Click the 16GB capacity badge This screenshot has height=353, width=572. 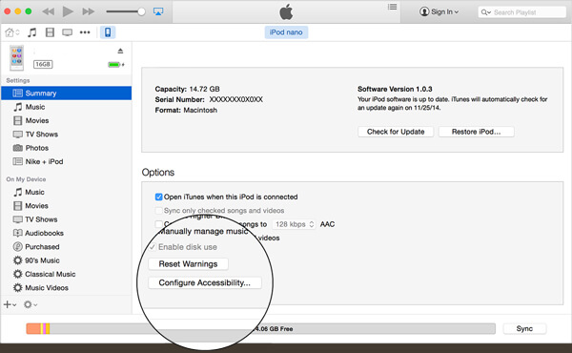43,64
